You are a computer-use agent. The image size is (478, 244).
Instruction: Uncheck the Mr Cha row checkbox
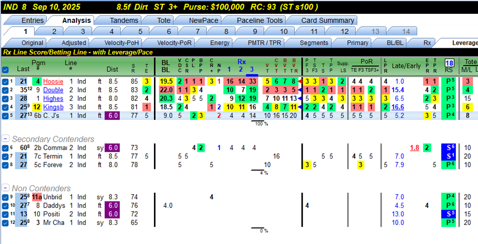click(5, 223)
